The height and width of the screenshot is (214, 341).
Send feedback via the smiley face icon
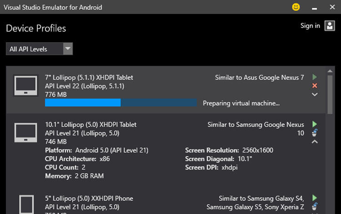point(296,7)
